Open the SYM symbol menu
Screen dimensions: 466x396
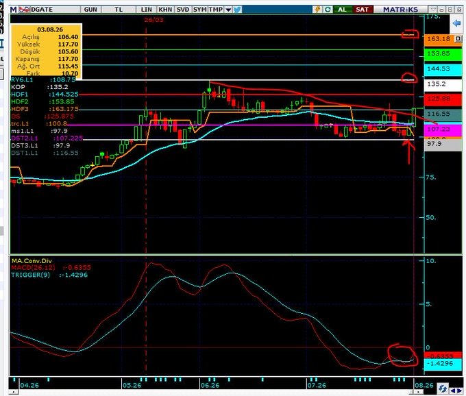pos(199,10)
